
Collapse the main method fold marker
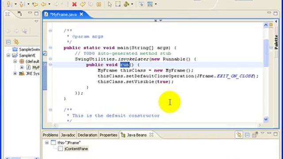(x=50, y=48)
